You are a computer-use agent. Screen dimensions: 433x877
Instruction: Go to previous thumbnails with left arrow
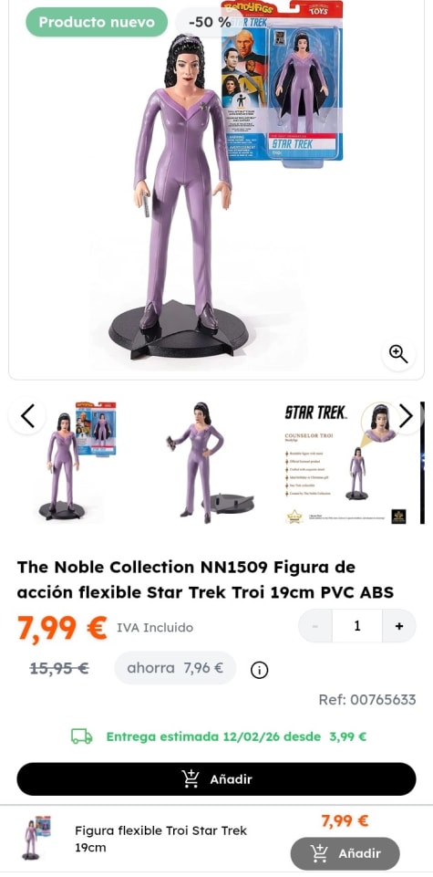pyautogui.click(x=27, y=415)
